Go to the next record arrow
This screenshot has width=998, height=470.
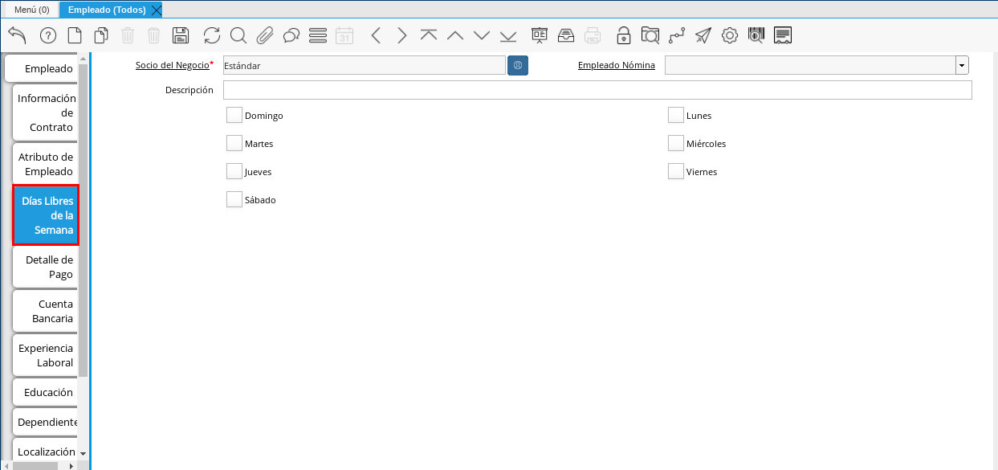pos(402,35)
